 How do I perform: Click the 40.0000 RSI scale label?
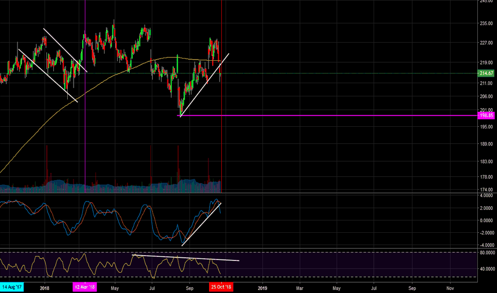(487, 269)
